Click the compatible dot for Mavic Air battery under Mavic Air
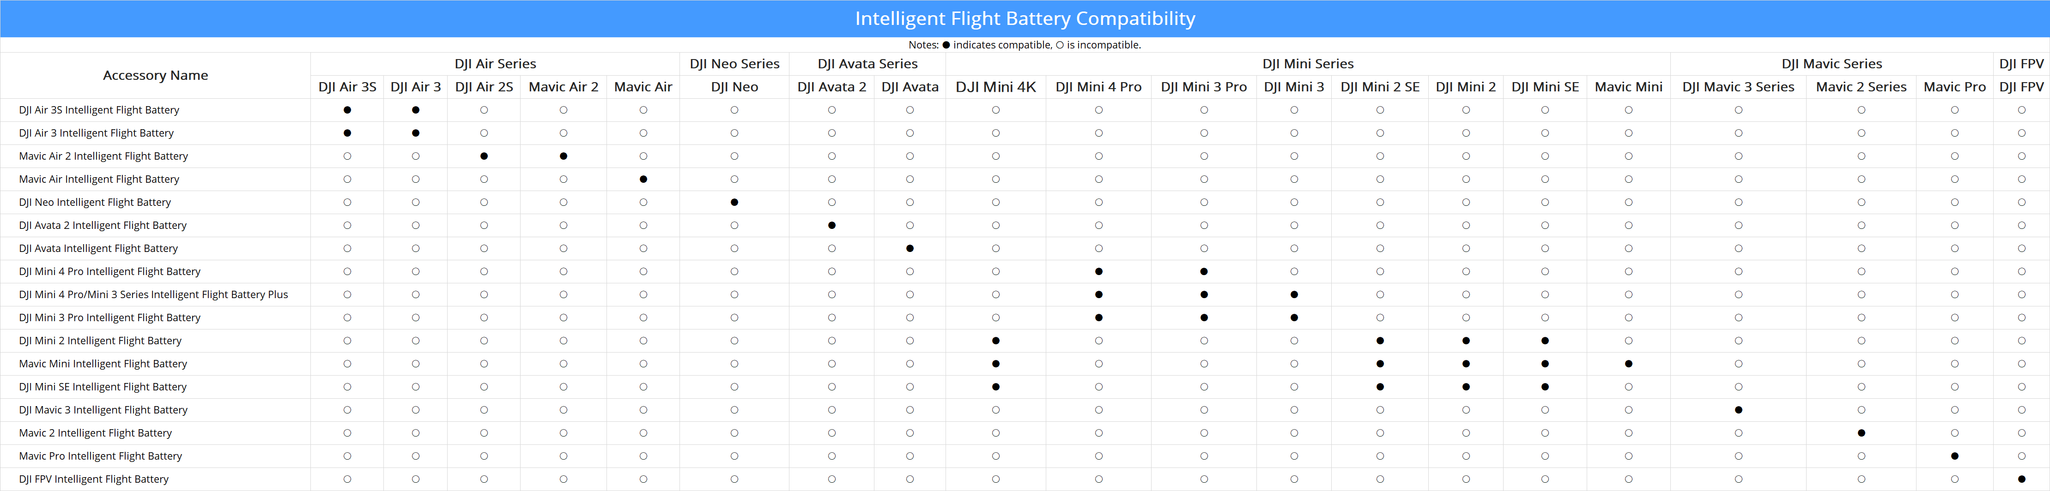 (643, 180)
